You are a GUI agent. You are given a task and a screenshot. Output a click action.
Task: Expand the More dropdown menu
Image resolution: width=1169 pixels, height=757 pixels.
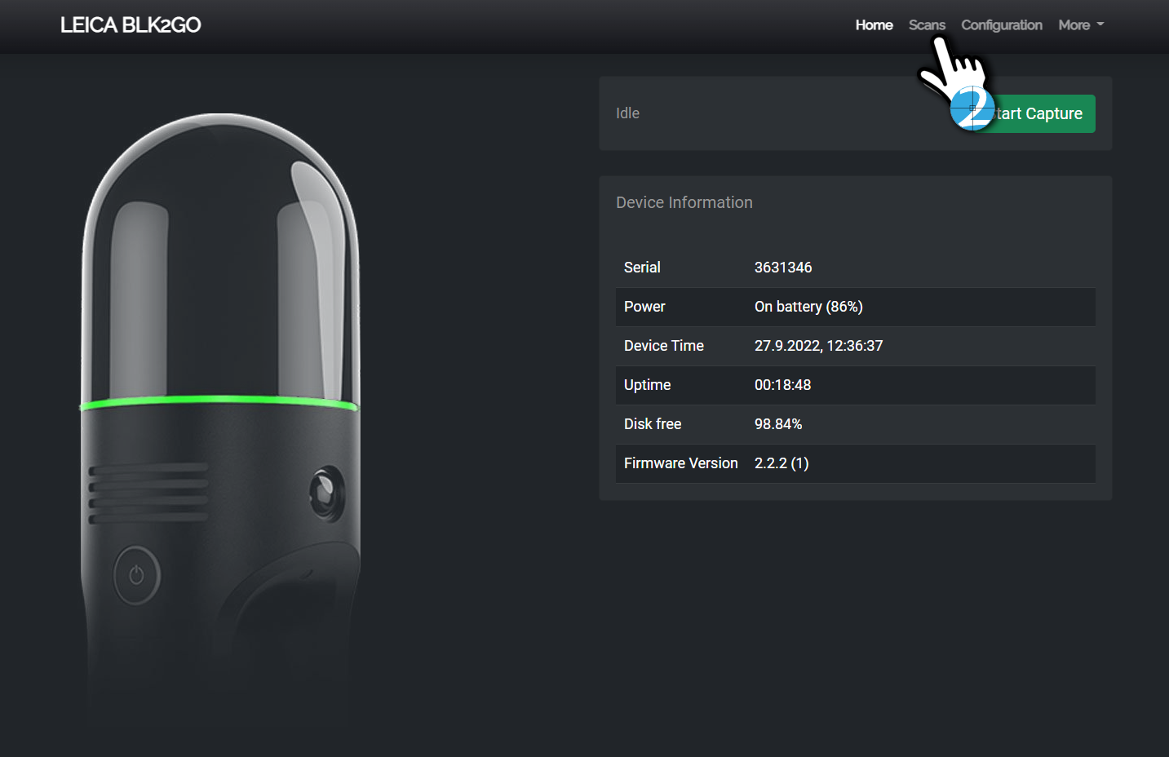click(1081, 25)
